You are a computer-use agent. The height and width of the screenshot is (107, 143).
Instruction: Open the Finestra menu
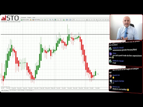29,18
